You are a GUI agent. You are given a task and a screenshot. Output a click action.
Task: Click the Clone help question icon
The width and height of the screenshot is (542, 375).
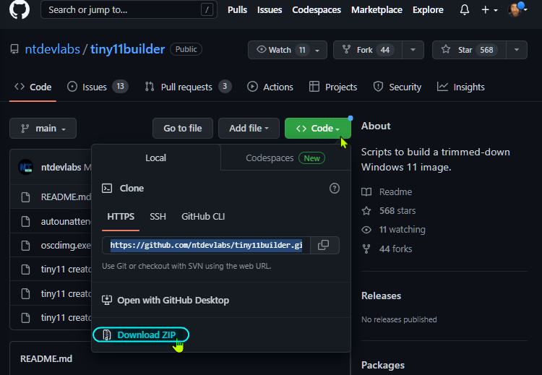coord(335,189)
